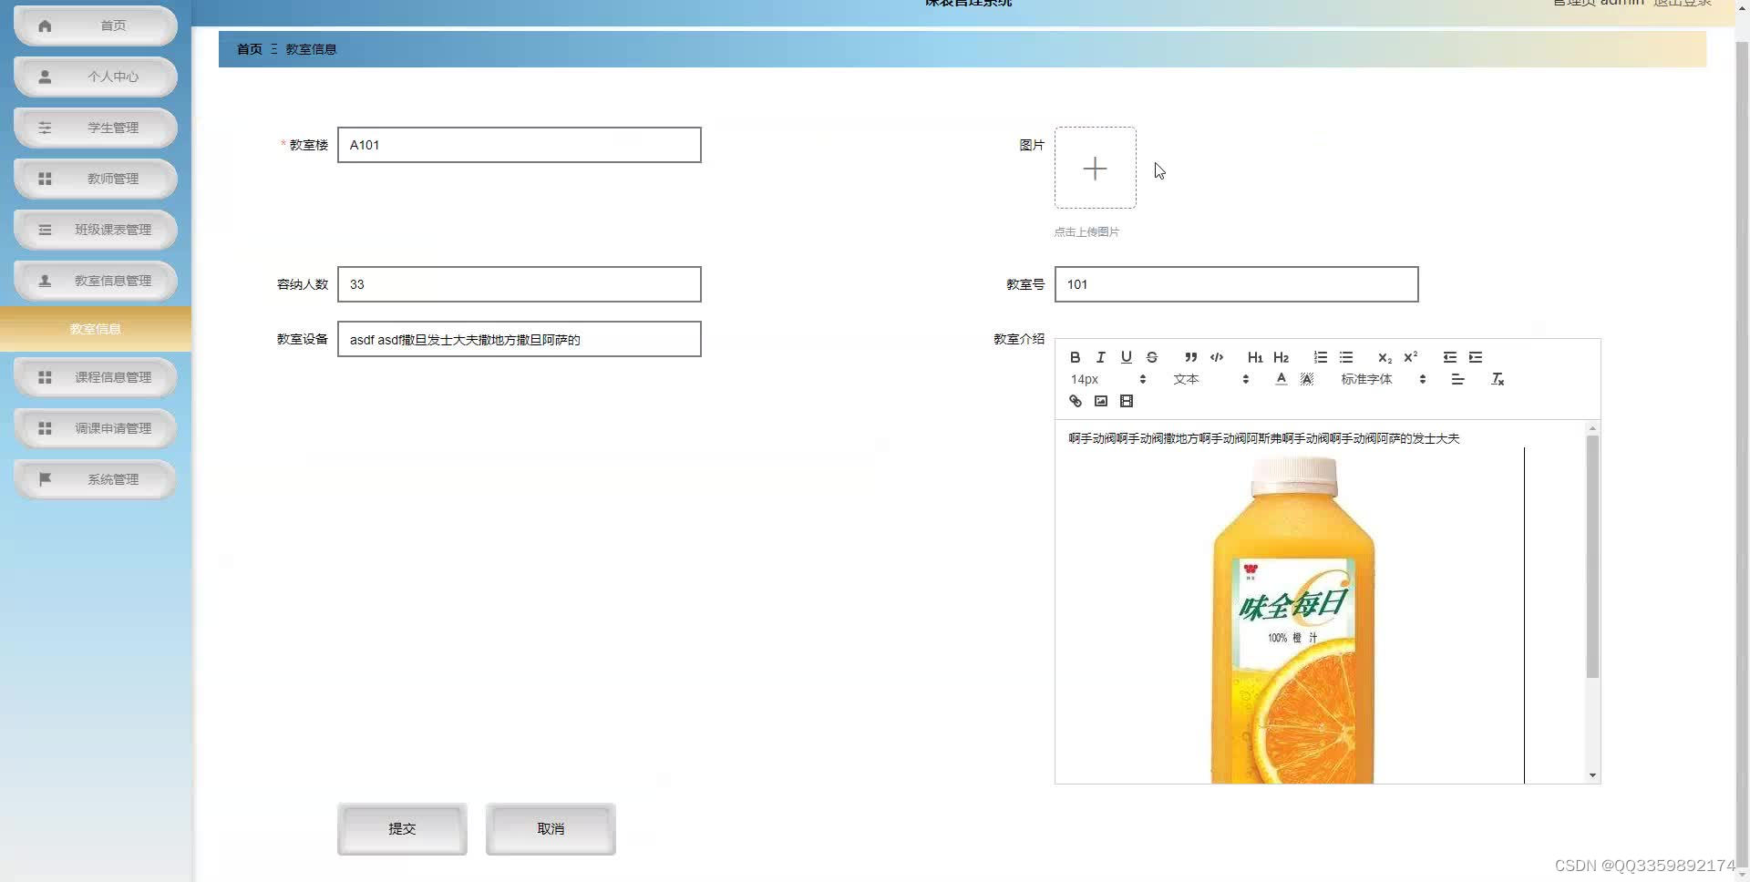1750x882 pixels.
Task: Clear text formatting in the editor
Action: (1497, 379)
